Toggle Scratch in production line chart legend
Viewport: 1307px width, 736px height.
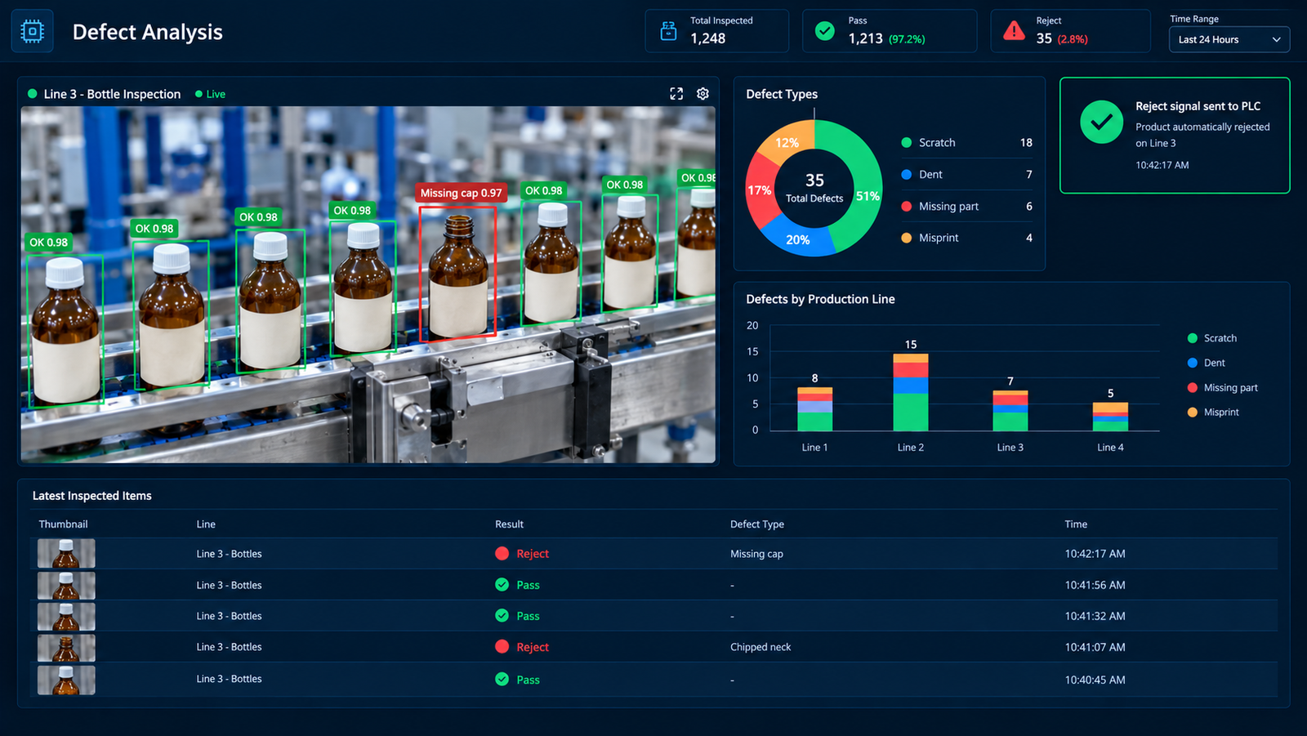pos(1213,338)
